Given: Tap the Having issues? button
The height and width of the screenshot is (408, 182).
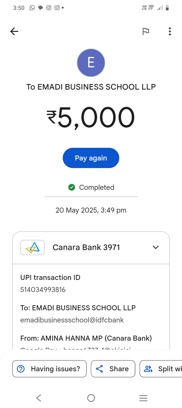Looking at the screenshot, I should 50,369.
